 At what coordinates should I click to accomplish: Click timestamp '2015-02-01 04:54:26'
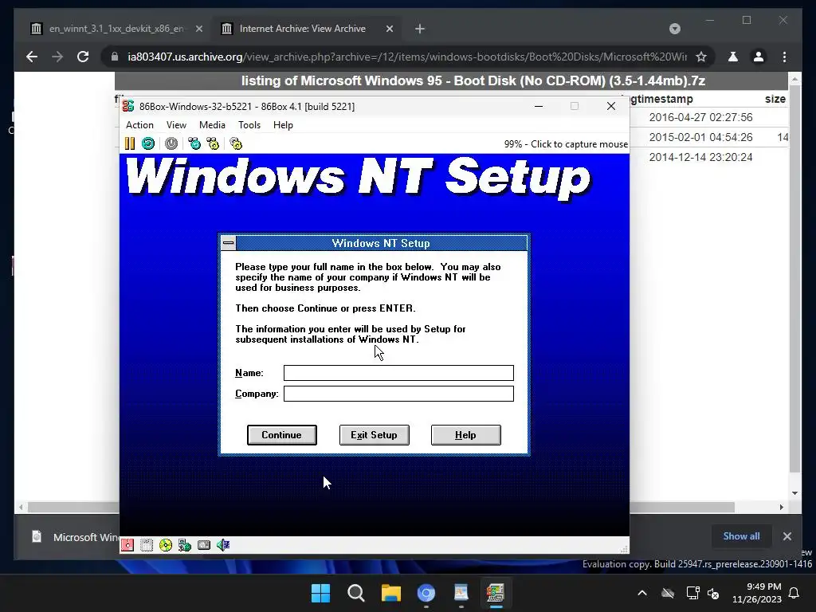(700, 137)
